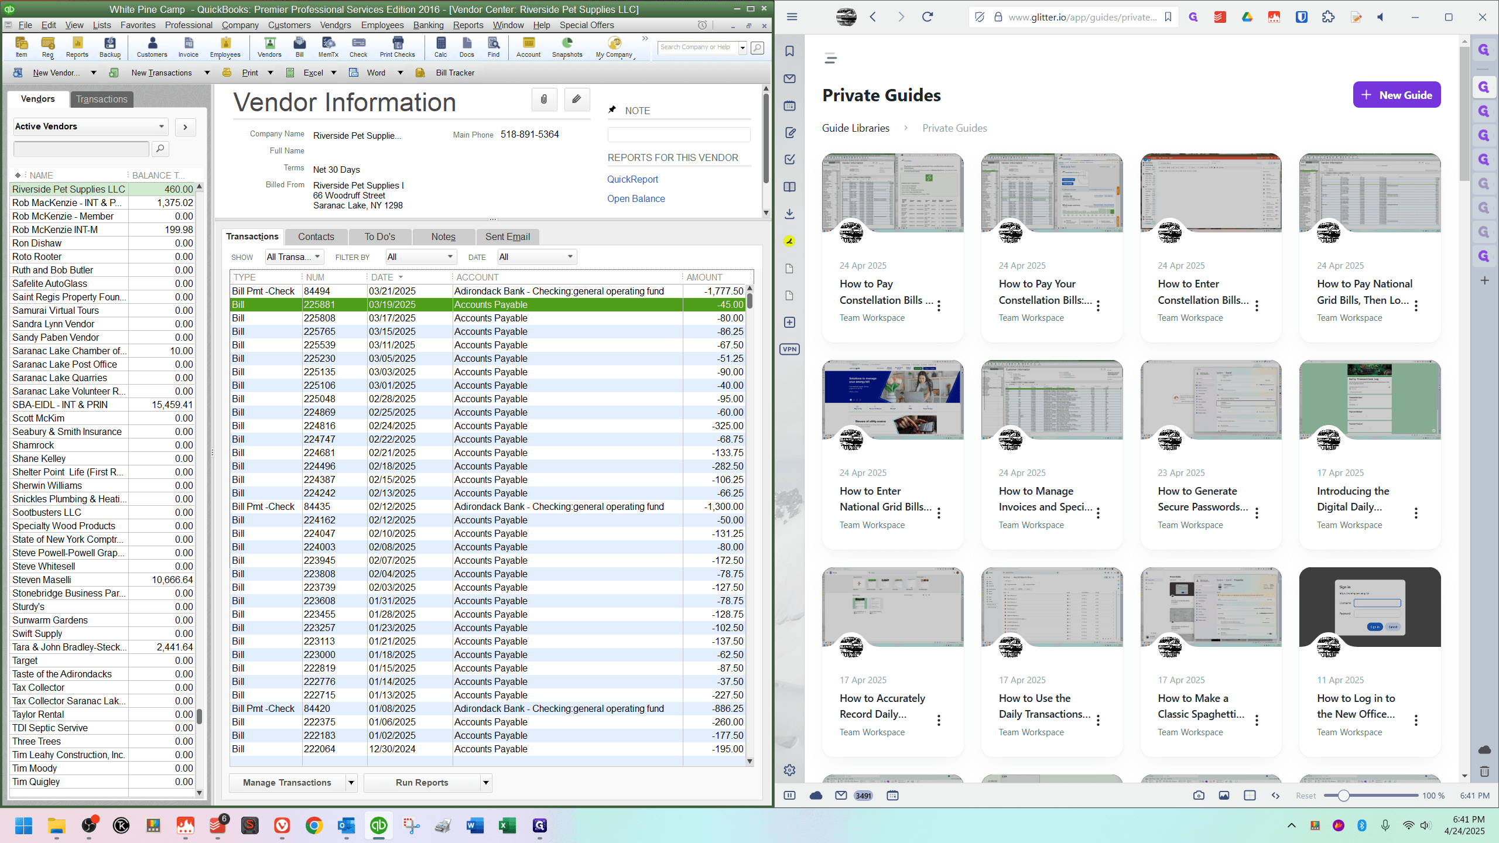The width and height of the screenshot is (1499, 843).
Task: Open the Customers toolbar icon
Action: point(152,47)
